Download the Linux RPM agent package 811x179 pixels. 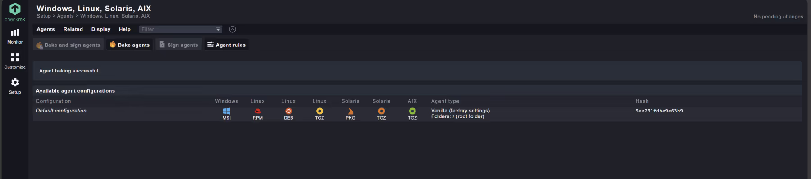258,114
